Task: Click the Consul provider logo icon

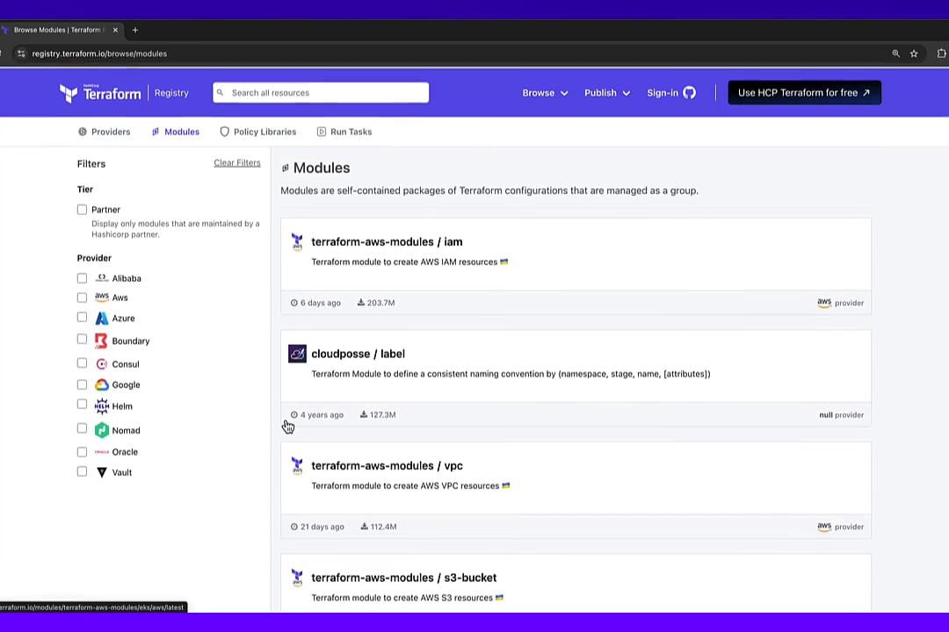Action: [102, 364]
